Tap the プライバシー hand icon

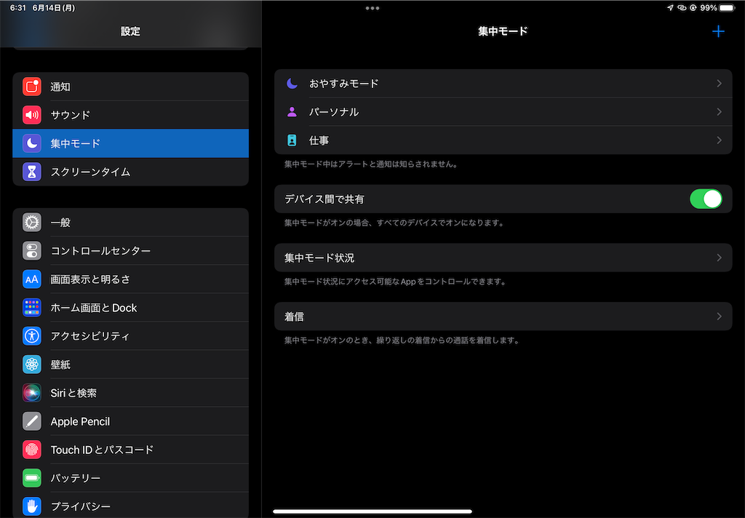coord(32,506)
